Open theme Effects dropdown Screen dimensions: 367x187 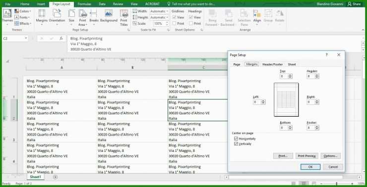point(23,23)
